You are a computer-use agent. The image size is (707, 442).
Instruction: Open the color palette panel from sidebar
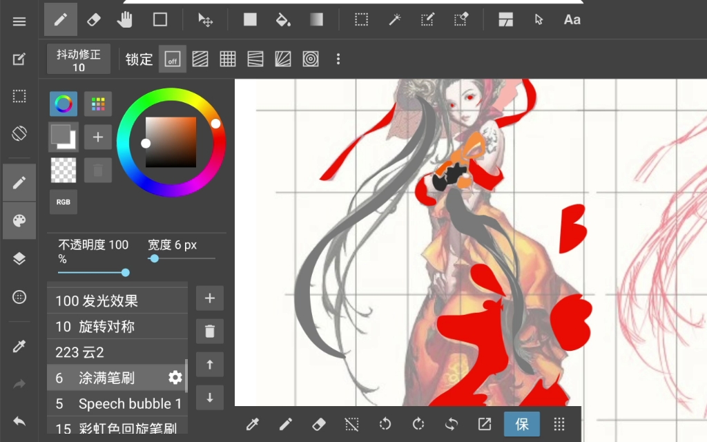[19, 220]
